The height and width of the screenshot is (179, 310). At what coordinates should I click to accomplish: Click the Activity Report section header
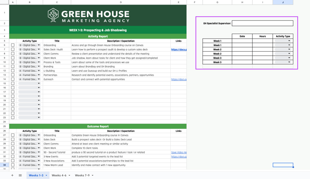(98, 36)
